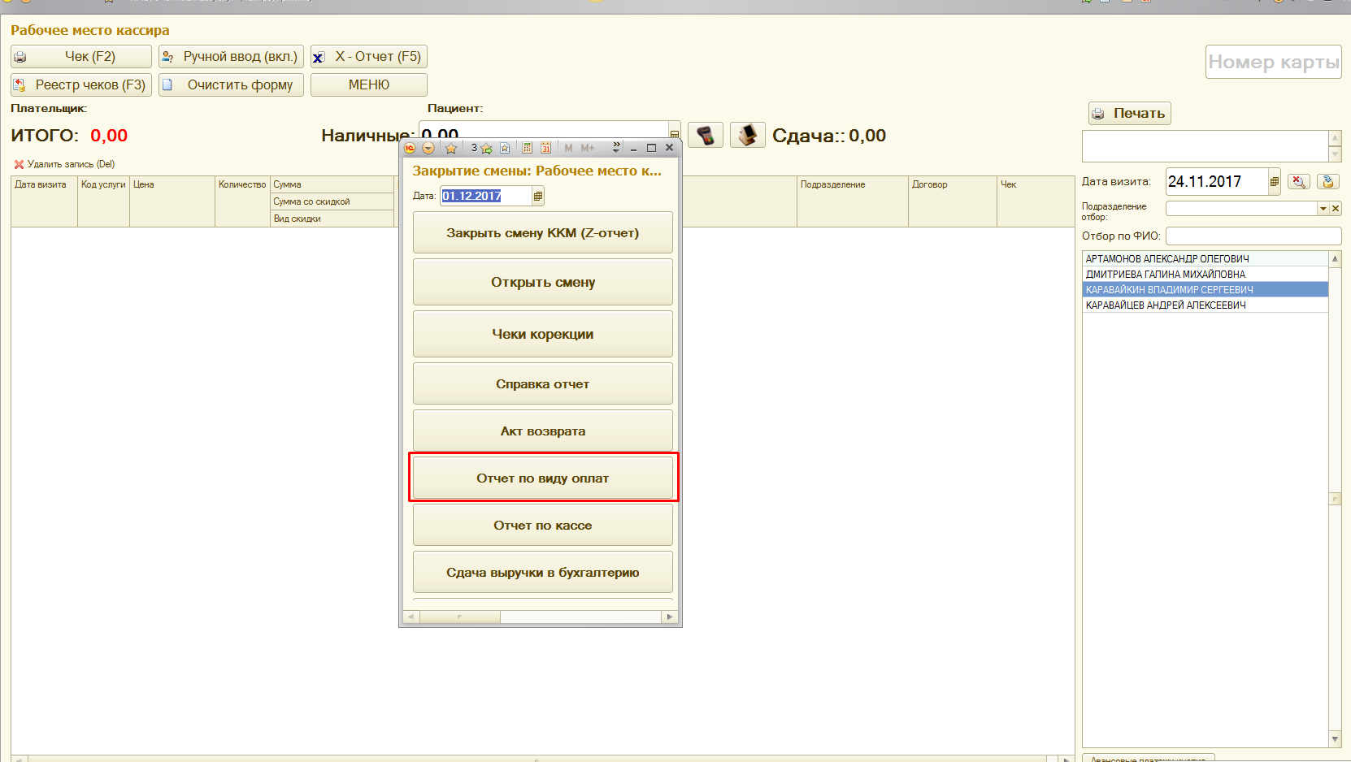Viewport: 1351px width, 762px height.
Task: Expand the dialog toolbar overflow chevron
Action: (616, 148)
